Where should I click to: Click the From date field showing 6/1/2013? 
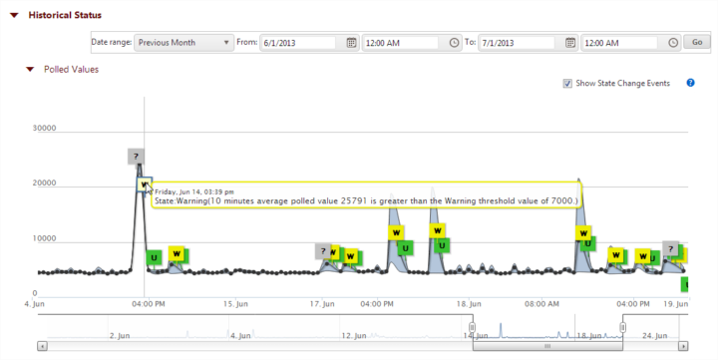click(x=298, y=43)
